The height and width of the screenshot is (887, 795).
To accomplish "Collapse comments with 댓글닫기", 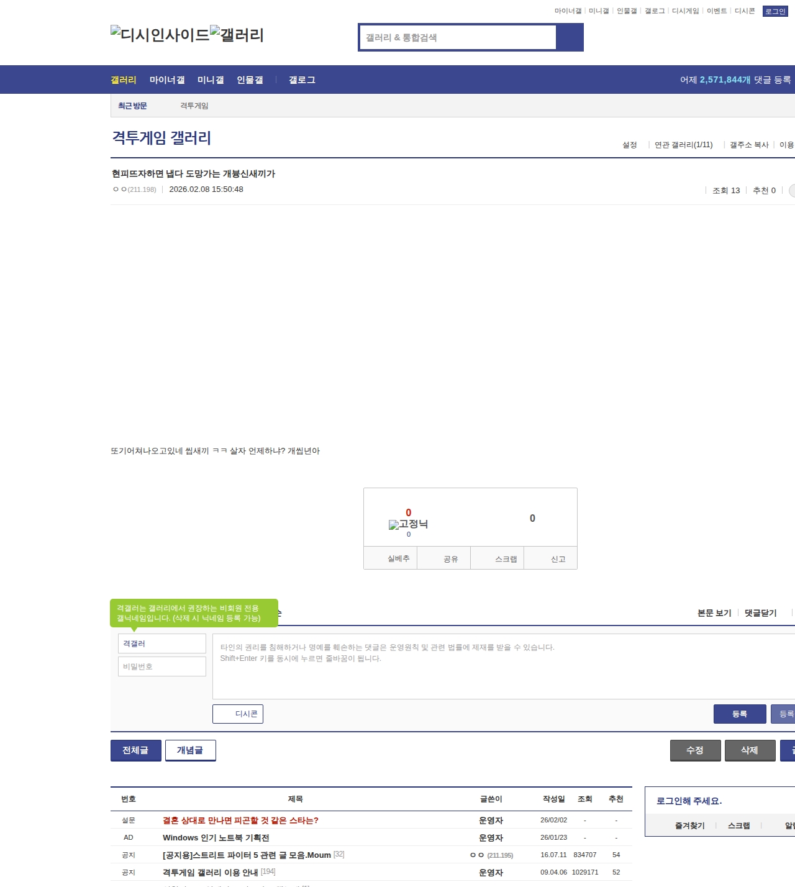I will click(x=761, y=613).
